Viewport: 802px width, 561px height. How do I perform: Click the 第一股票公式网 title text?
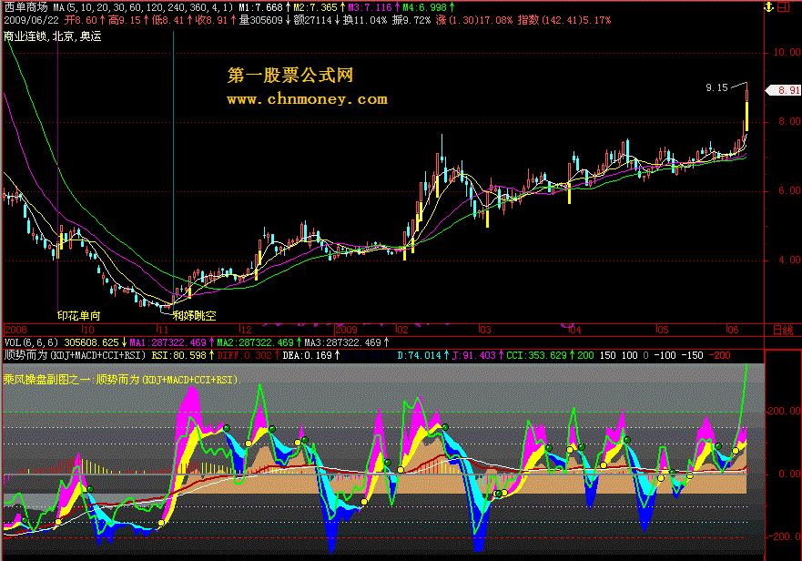point(290,76)
